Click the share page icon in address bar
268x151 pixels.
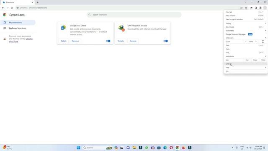pyautogui.click(x=241, y=8)
